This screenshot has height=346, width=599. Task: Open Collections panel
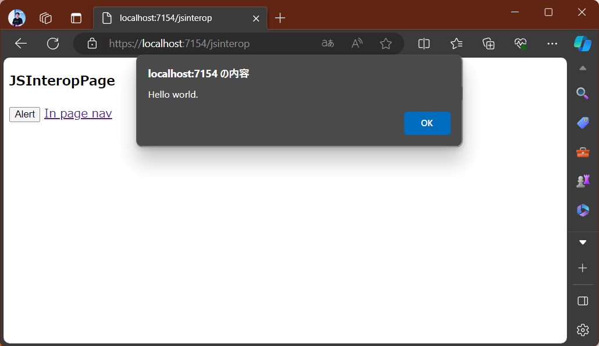[x=489, y=44]
